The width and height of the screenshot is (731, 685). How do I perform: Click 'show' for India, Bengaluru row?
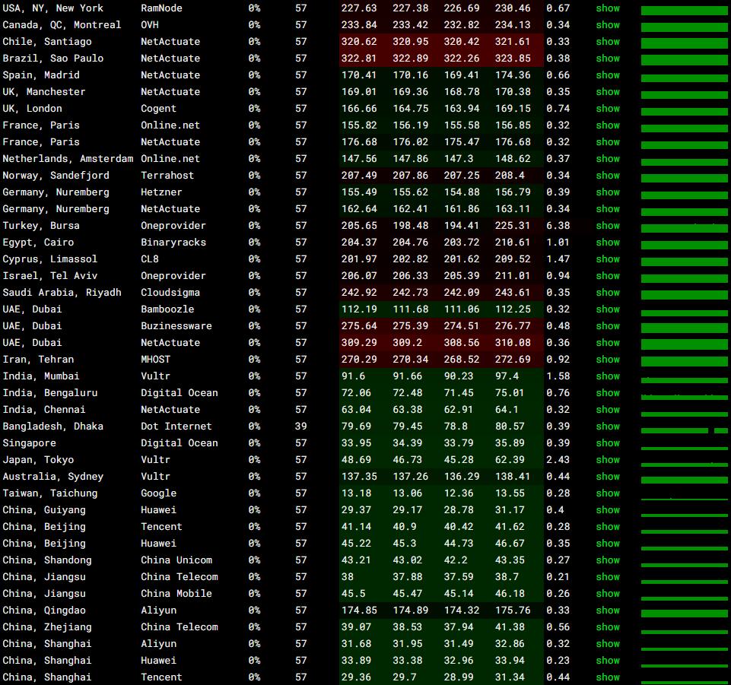tap(608, 393)
